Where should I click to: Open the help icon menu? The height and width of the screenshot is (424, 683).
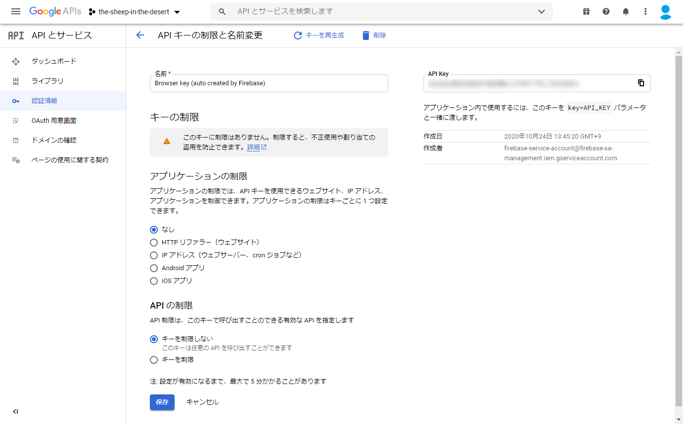pyautogui.click(x=606, y=11)
